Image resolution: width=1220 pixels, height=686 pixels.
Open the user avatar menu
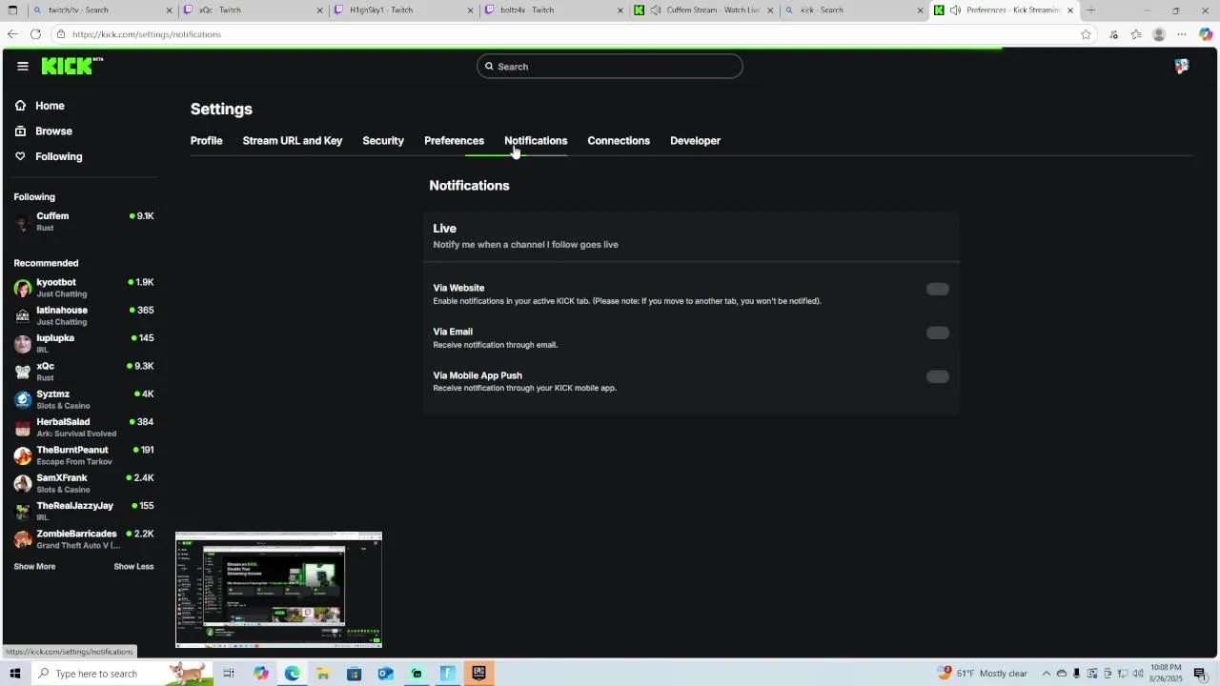[1182, 66]
